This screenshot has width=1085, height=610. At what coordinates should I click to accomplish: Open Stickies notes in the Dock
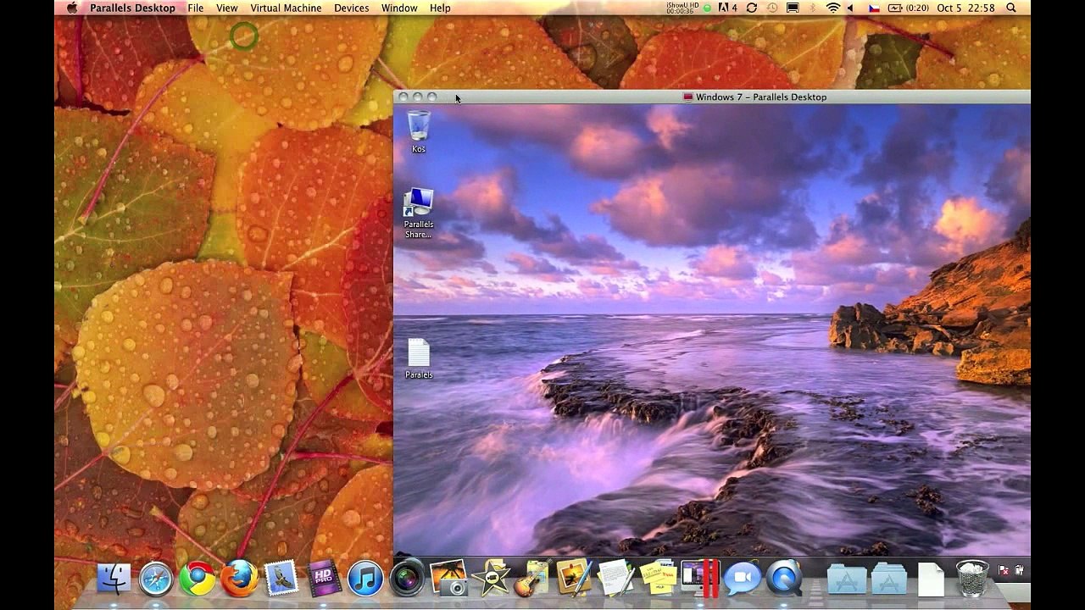(x=658, y=579)
